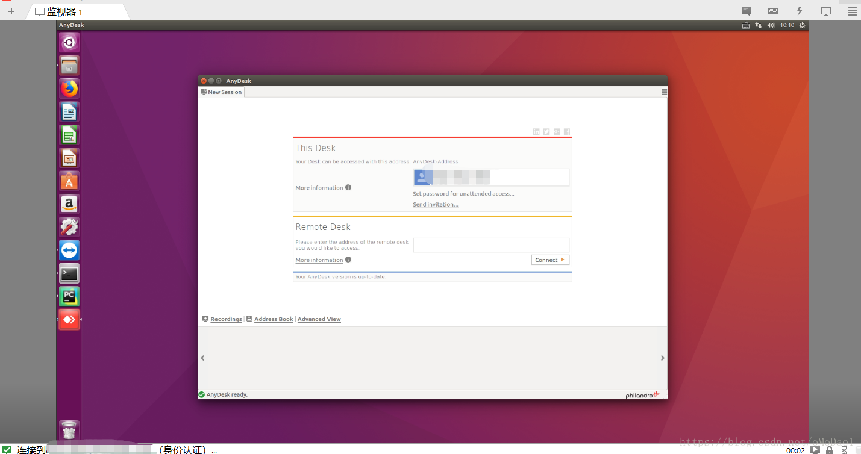Open AnyDesk's LinkedIn icon
This screenshot has width=861, height=454.
pos(536,132)
